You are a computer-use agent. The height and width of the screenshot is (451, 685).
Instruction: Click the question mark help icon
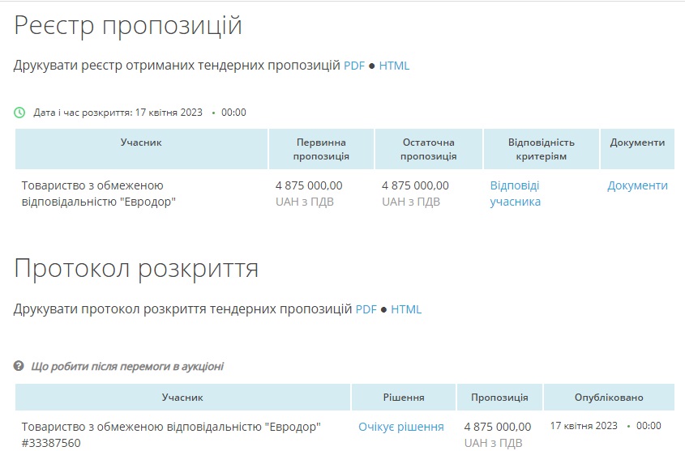point(19,365)
